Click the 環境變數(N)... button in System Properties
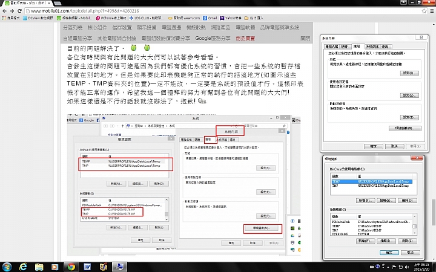The height and width of the screenshot is (272, 436). [405, 128]
